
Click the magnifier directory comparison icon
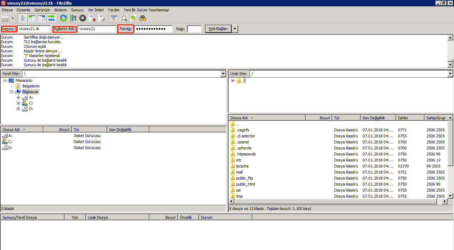tap(124, 18)
